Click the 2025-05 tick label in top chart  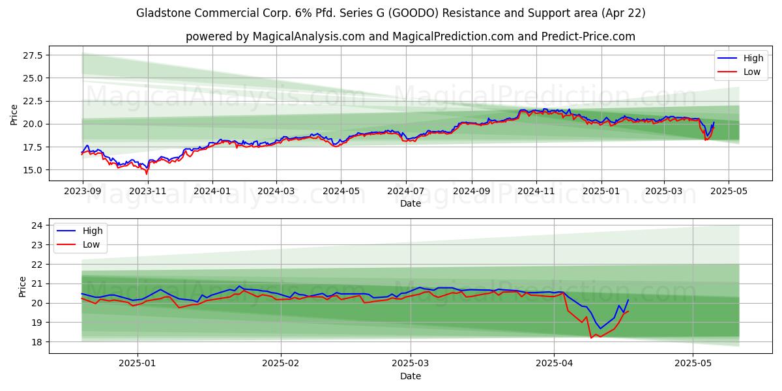[730, 192]
